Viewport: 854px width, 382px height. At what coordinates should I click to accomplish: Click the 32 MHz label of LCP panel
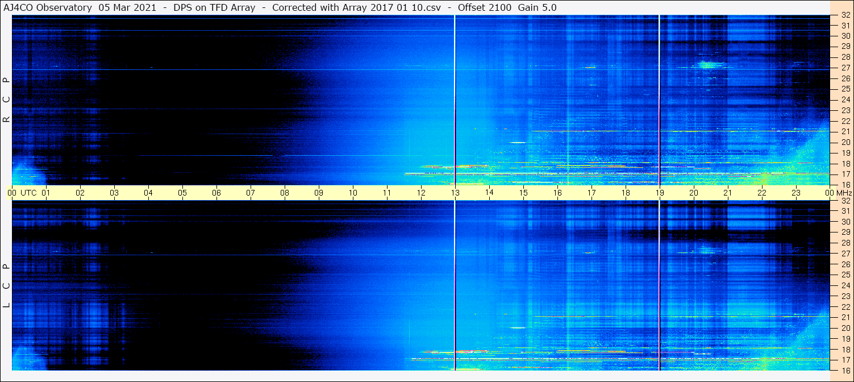[x=845, y=201]
